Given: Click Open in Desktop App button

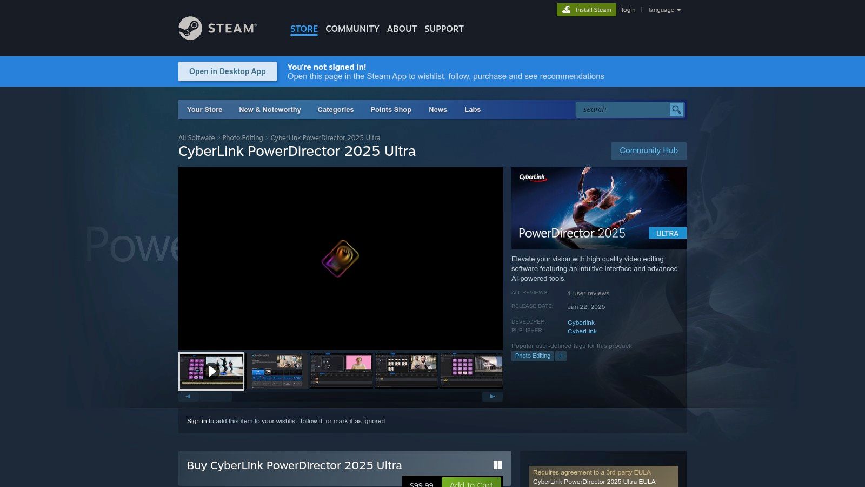Looking at the screenshot, I should [x=228, y=71].
